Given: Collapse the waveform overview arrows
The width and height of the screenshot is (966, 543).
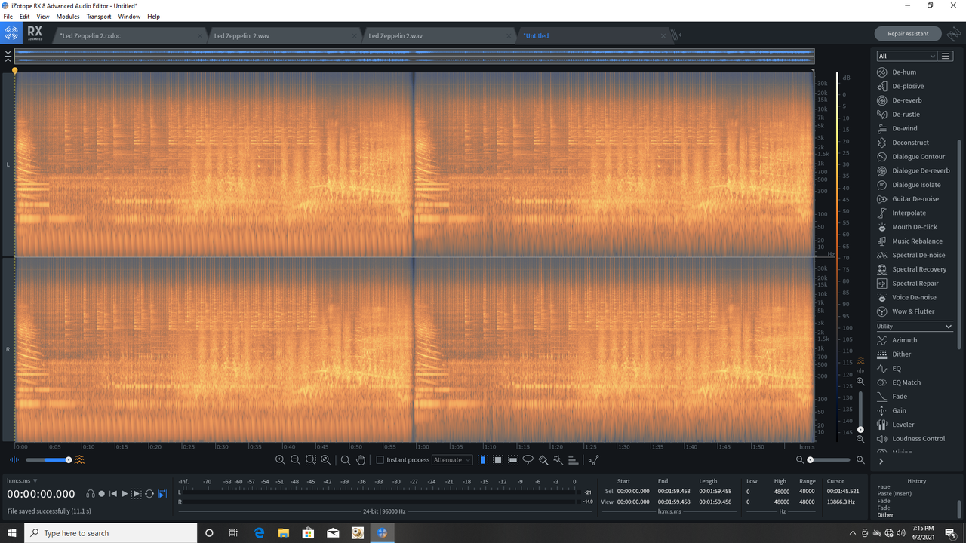Looking at the screenshot, I should coord(8,57).
